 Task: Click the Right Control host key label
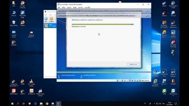(145, 80)
